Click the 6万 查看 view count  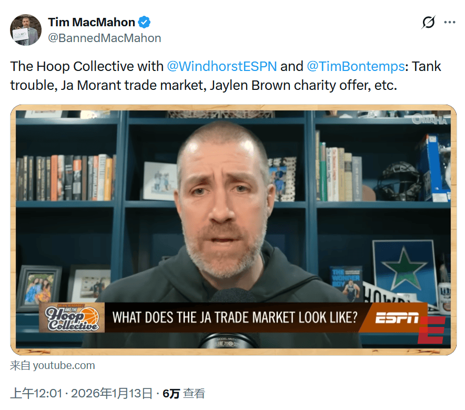(184, 393)
